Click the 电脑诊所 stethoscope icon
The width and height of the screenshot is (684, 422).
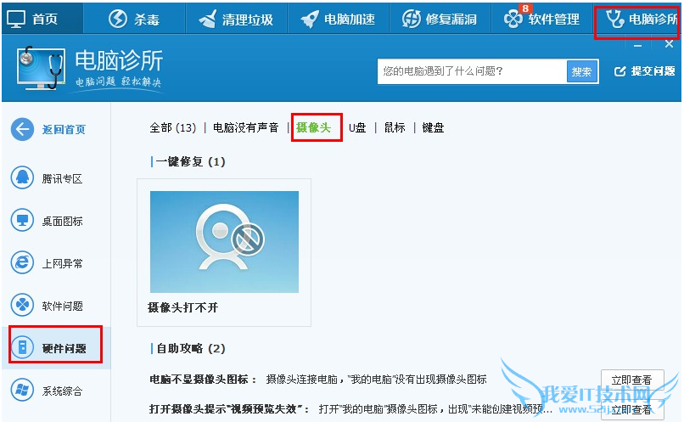(x=614, y=19)
